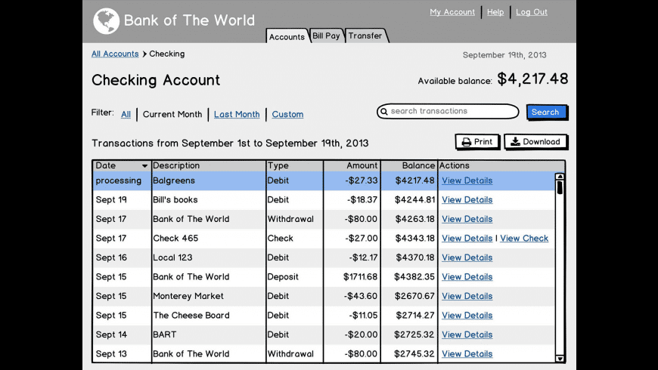Image resolution: width=658 pixels, height=370 pixels.
Task: Open the Help link in the header
Action: 495,12
